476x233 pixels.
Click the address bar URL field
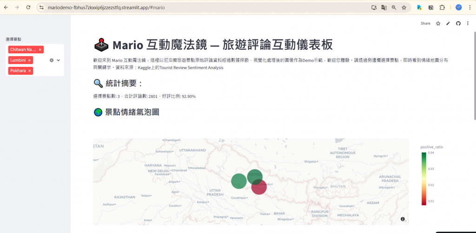coord(206,7)
